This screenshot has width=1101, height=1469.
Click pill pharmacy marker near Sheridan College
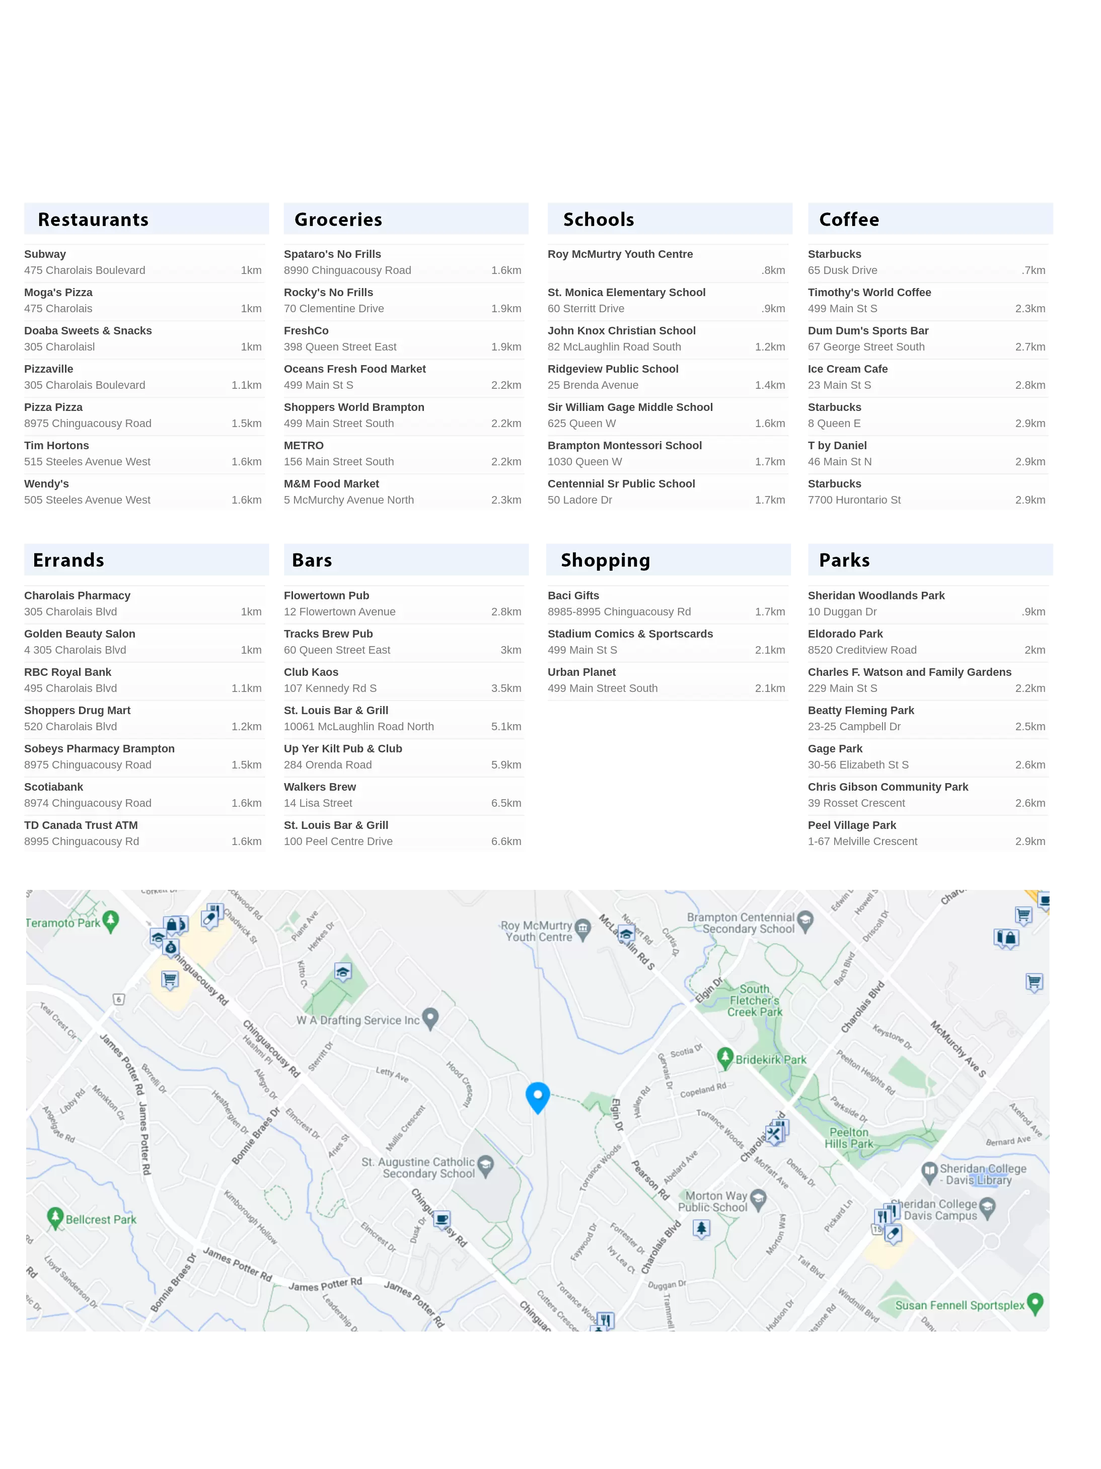(893, 1234)
